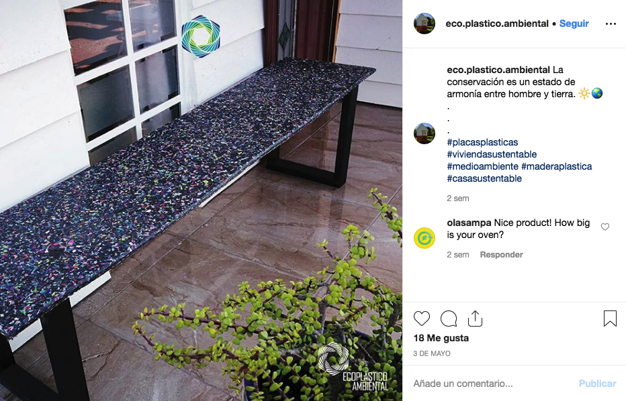The width and height of the screenshot is (626, 401).
Task: Open the three-dot more options menu
Action: click(611, 24)
